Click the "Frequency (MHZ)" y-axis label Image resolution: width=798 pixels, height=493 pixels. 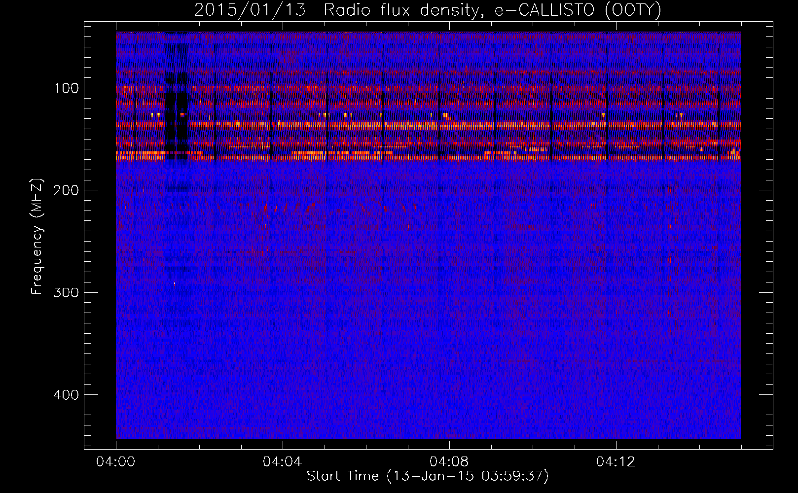[x=37, y=236]
